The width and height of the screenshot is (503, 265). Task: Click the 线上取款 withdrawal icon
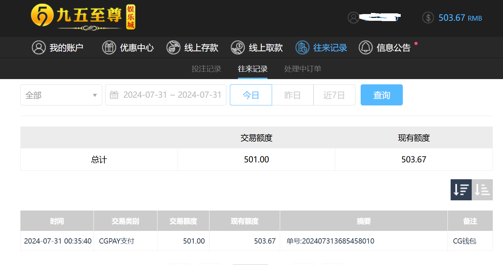pyautogui.click(x=238, y=47)
